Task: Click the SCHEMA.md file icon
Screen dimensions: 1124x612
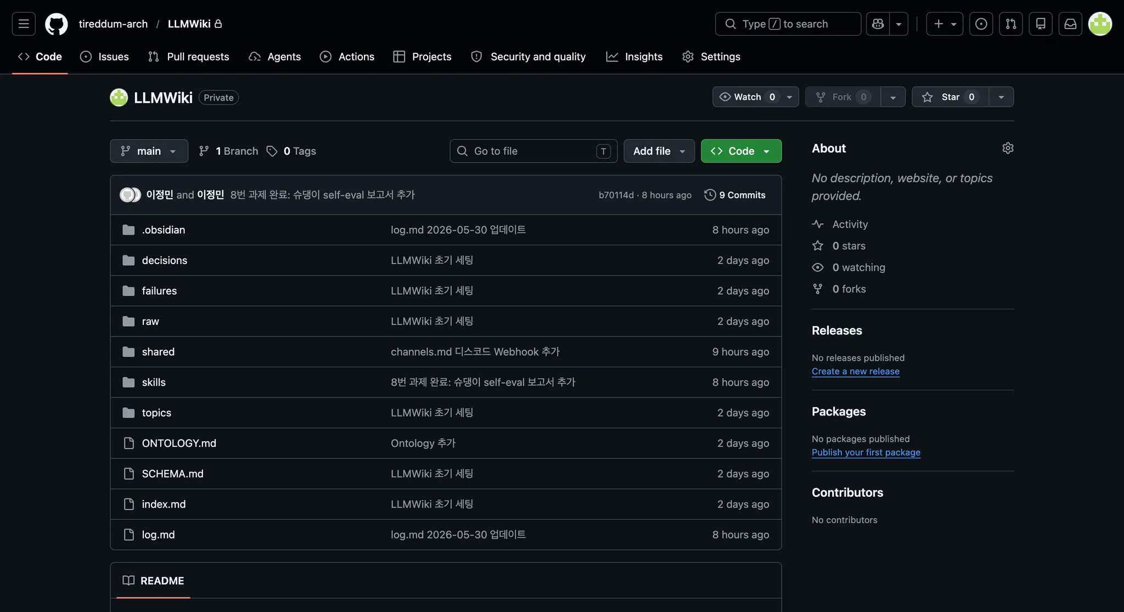Action: (129, 474)
